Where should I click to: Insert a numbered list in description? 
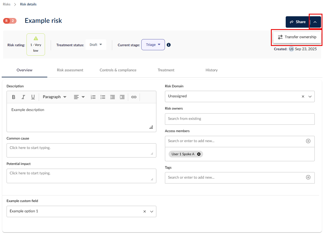point(93,97)
